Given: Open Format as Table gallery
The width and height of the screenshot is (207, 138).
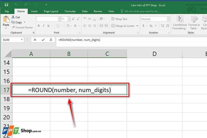Looking at the screenshot, I should coord(194,23).
